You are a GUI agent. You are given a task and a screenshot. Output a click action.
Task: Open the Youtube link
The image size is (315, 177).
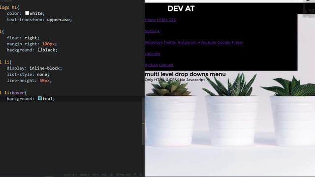(x=208, y=42)
